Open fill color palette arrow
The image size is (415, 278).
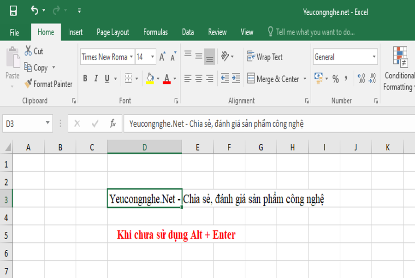(158, 78)
